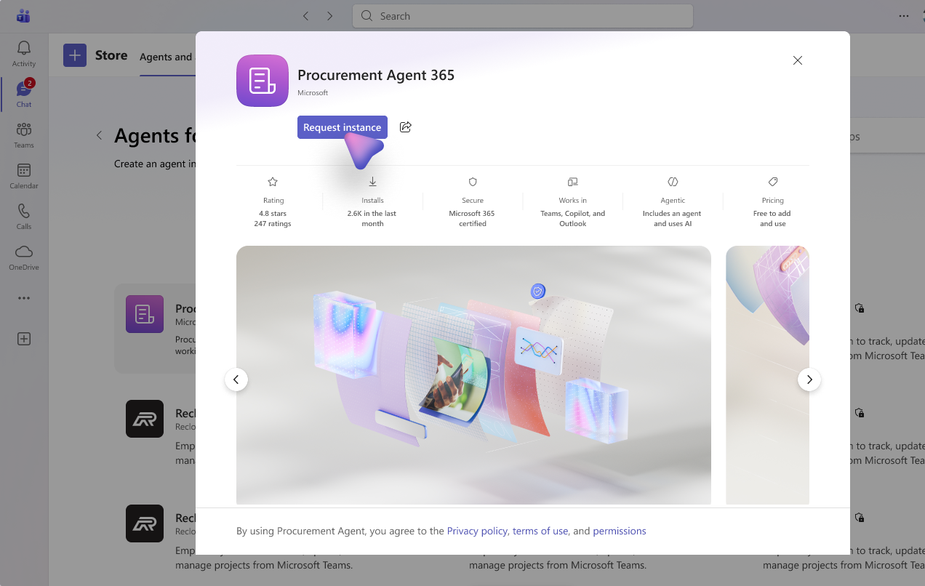Click the Pricing tag icon
Screen dimensions: 925x586
click(773, 182)
